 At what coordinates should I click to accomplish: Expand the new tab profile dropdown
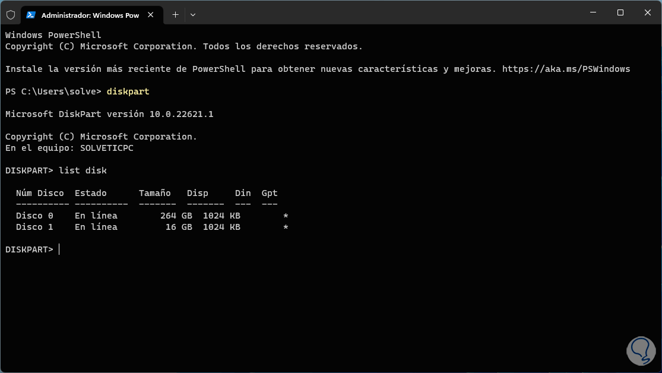(193, 15)
